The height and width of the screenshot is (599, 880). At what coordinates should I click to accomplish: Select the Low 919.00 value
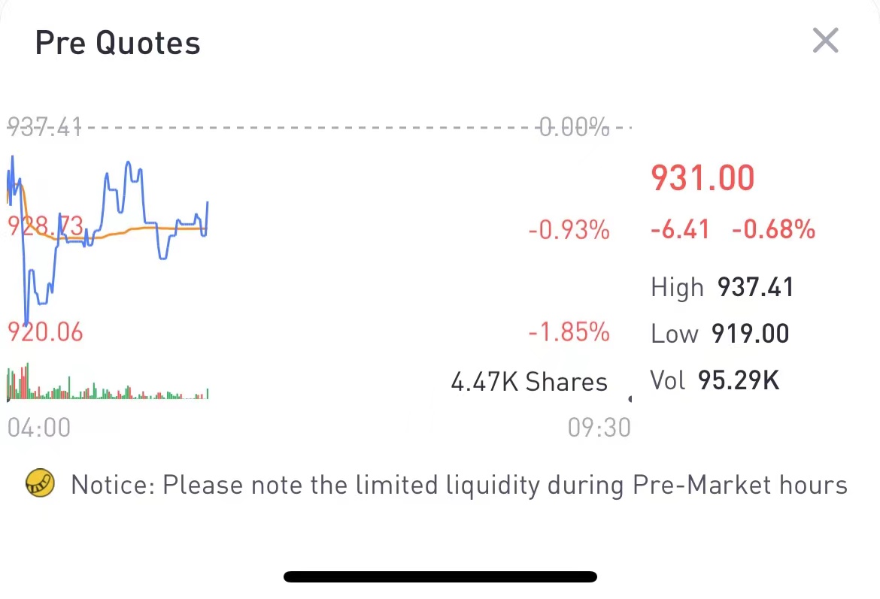point(749,334)
